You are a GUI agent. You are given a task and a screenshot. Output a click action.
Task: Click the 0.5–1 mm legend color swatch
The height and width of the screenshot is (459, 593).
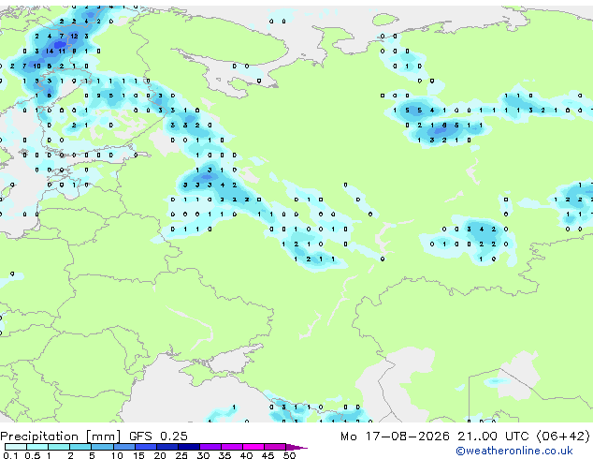click(x=37, y=447)
